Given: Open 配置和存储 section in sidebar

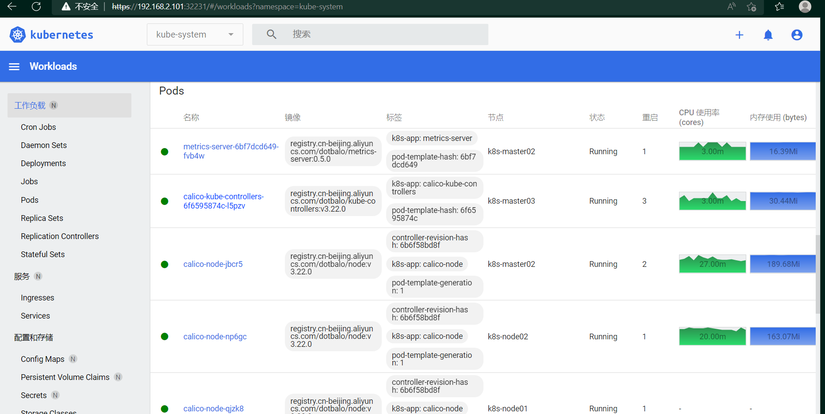Looking at the screenshot, I should point(34,338).
